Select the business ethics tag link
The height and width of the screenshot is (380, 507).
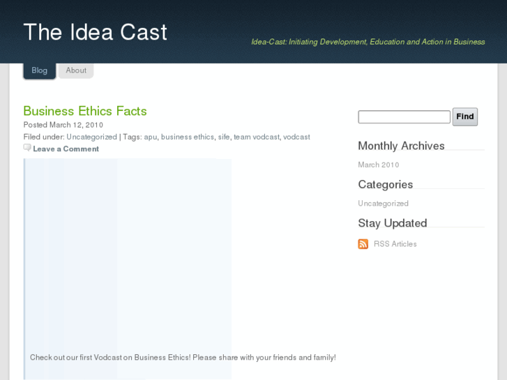click(188, 137)
